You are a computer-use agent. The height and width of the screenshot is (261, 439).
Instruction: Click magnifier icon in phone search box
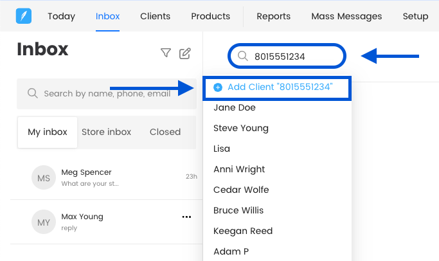pyautogui.click(x=243, y=57)
